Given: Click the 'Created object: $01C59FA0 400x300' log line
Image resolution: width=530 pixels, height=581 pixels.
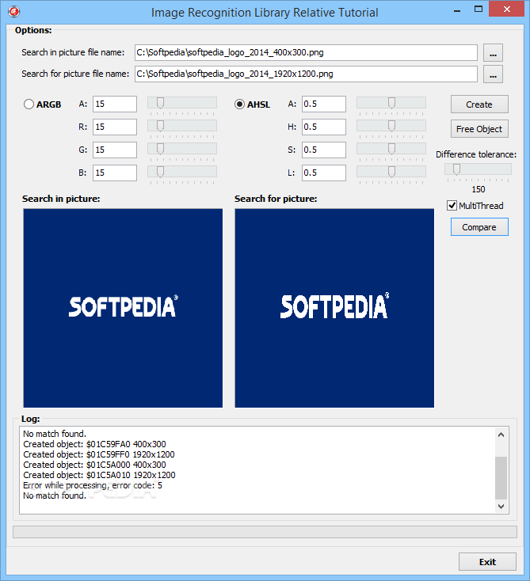Looking at the screenshot, I should tap(94, 444).
